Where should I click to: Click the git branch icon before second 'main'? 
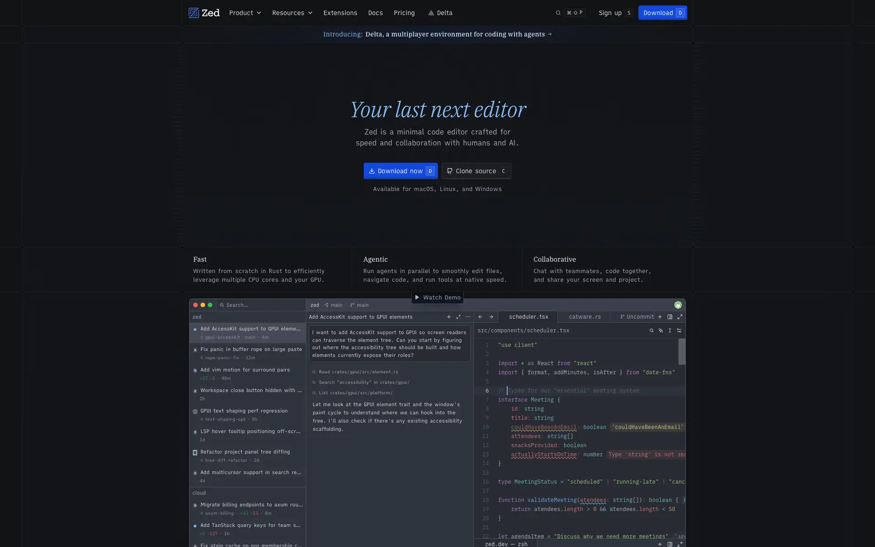[352, 305]
